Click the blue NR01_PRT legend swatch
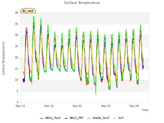 (x=66, y=118)
